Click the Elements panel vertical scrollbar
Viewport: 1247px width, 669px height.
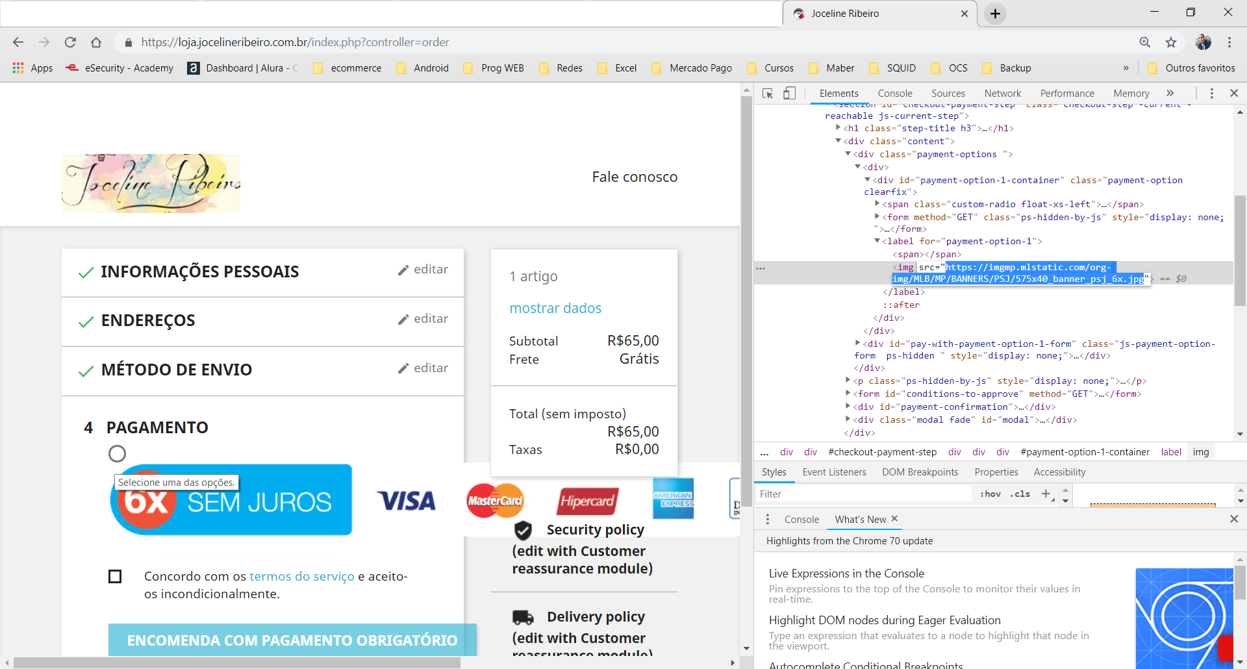[1240, 250]
